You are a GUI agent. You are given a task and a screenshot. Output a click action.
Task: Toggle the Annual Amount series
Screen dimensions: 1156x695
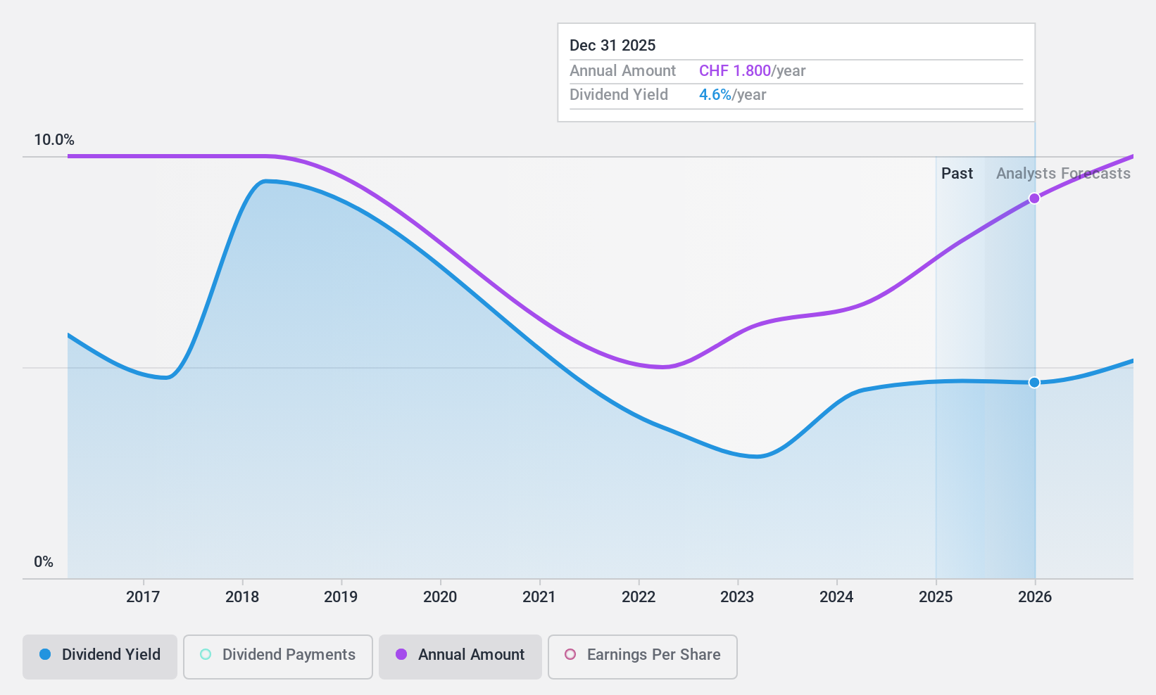pos(460,657)
